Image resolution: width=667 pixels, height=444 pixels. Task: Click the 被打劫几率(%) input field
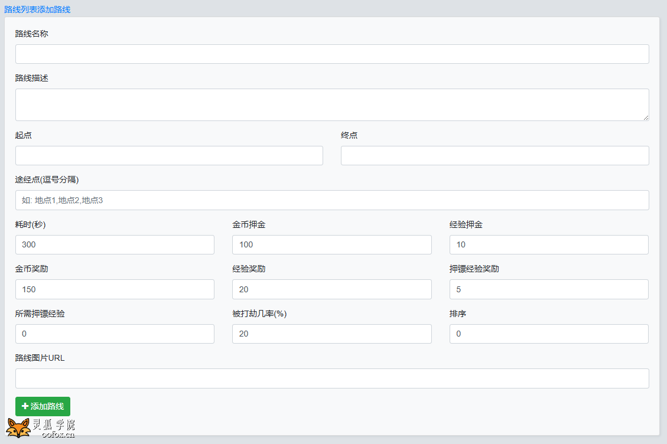[x=332, y=334]
